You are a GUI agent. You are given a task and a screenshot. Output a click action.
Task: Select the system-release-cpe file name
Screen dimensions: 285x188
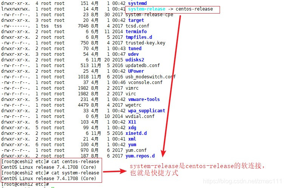click(149, 15)
